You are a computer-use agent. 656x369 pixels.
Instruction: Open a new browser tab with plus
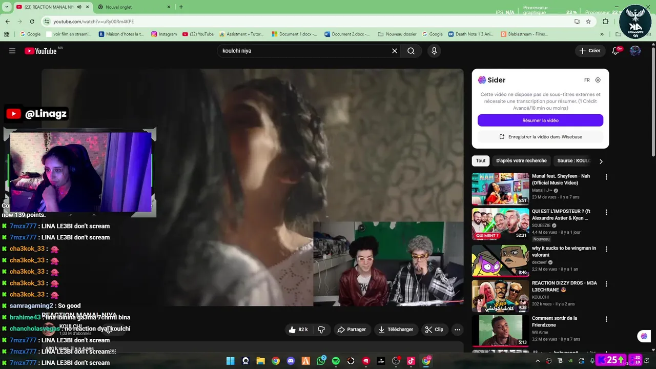tap(181, 7)
